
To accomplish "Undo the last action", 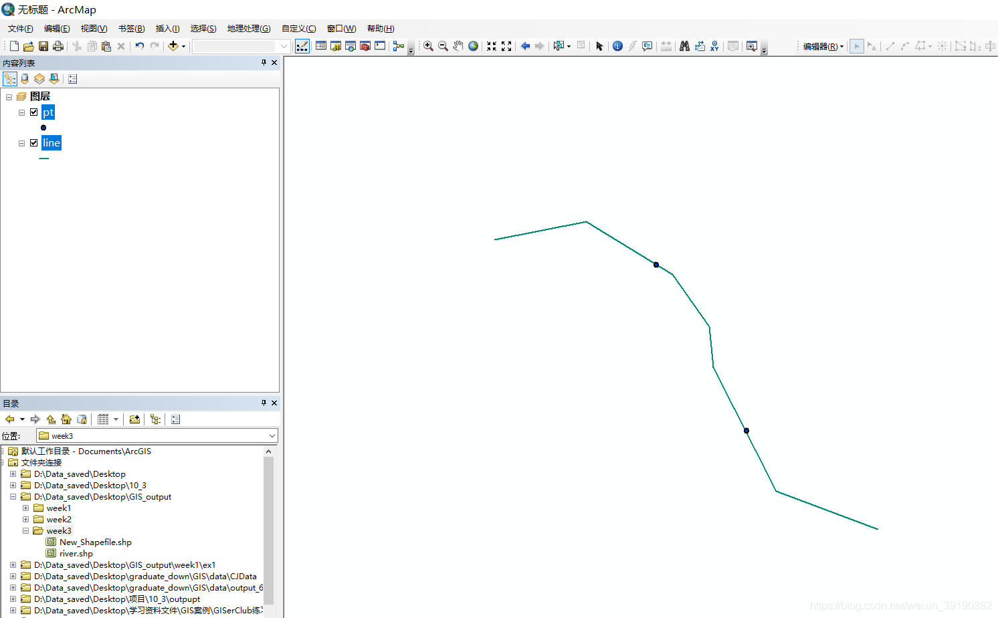I will tap(139, 46).
